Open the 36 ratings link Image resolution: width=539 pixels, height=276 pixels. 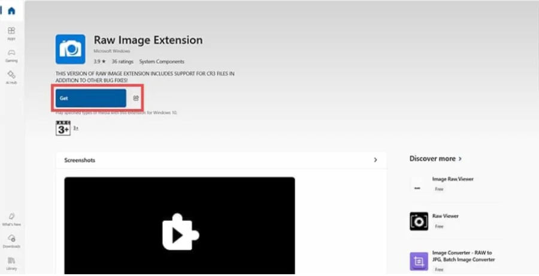pos(122,62)
